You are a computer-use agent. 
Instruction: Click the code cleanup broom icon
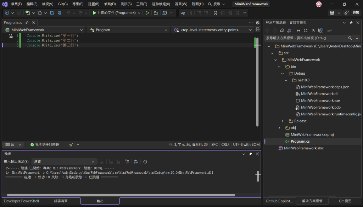71,145
